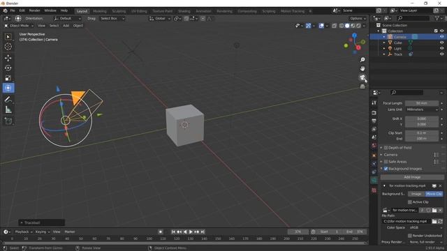Adjust the Shift X value field

click(x=422, y=119)
